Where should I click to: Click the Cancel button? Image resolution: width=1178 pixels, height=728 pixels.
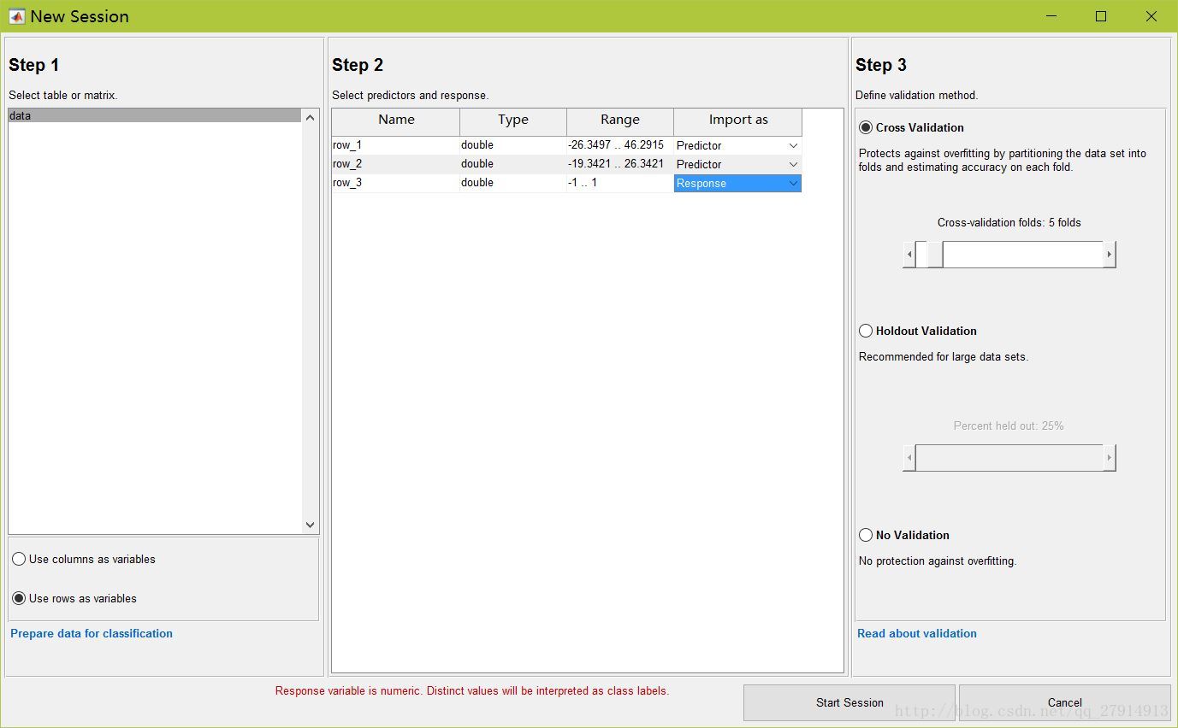pyautogui.click(x=1065, y=702)
